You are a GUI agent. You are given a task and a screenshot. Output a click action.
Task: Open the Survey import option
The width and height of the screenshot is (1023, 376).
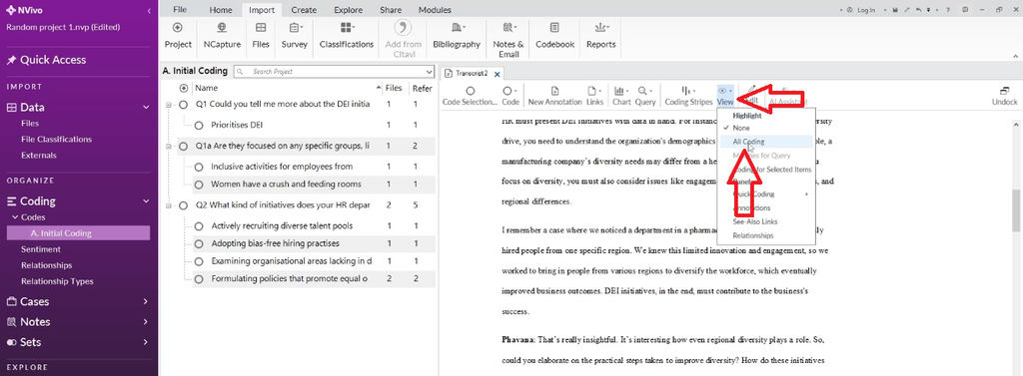point(295,27)
